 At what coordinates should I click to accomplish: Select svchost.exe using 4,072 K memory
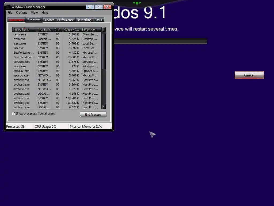pyautogui.click(x=57, y=107)
